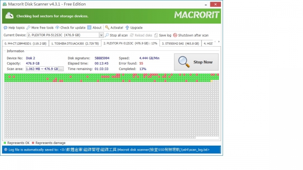This screenshot has height=170, width=303.
Task: Click Elapsed time 00:13:45
Action: 101,63
